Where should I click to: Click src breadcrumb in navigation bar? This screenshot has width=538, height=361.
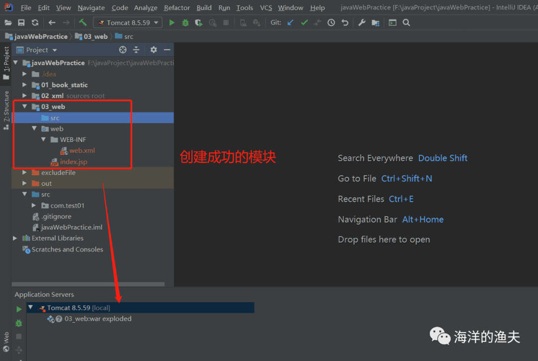(124, 36)
